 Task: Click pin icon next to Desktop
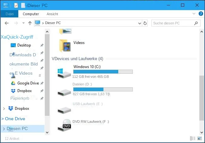click(42, 45)
